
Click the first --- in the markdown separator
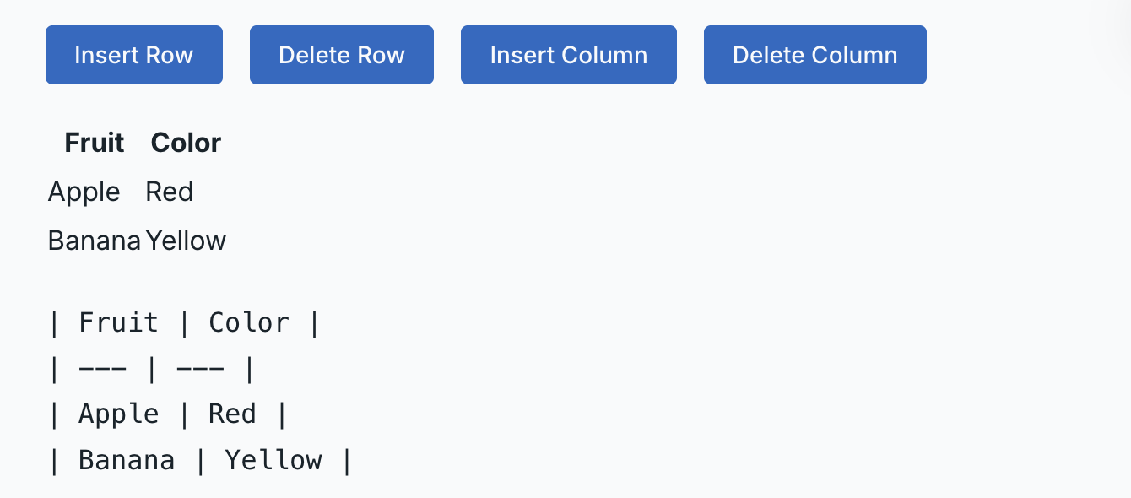click(x=102, y=370)
